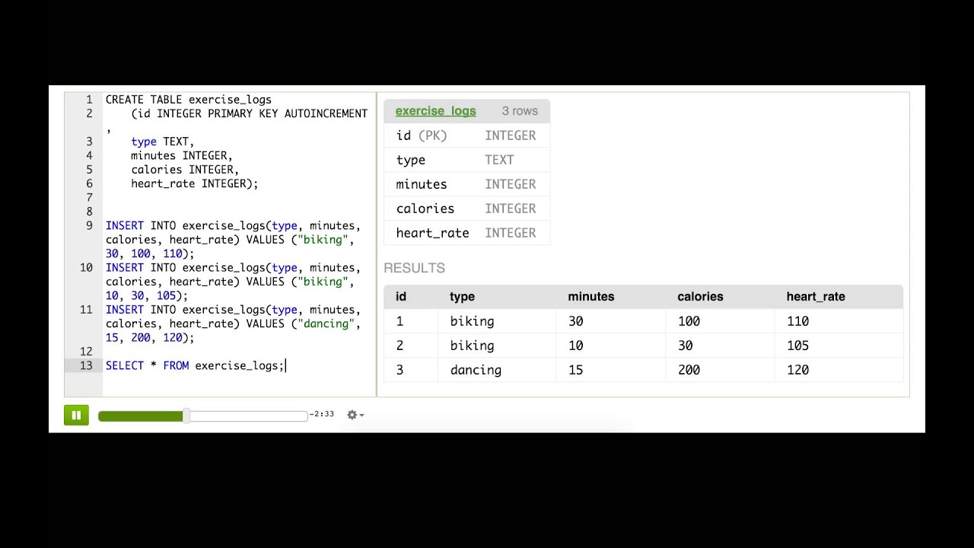
Task: Open the exercise_logs table link
Action: [x=435, y=111]
